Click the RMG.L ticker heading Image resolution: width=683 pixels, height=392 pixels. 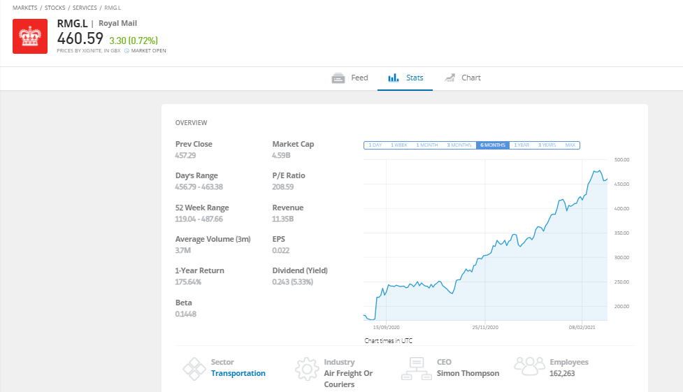[72, 24]
